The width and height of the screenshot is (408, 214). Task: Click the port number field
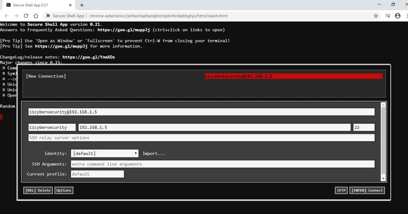364,127
